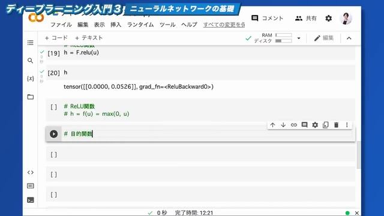Open the コメント comments panel

pos(267,18)
